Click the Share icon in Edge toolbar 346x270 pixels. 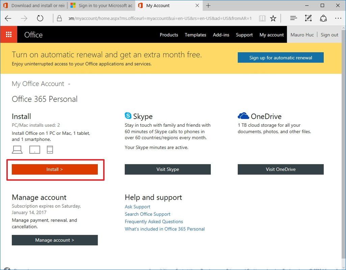click(323, 18)
